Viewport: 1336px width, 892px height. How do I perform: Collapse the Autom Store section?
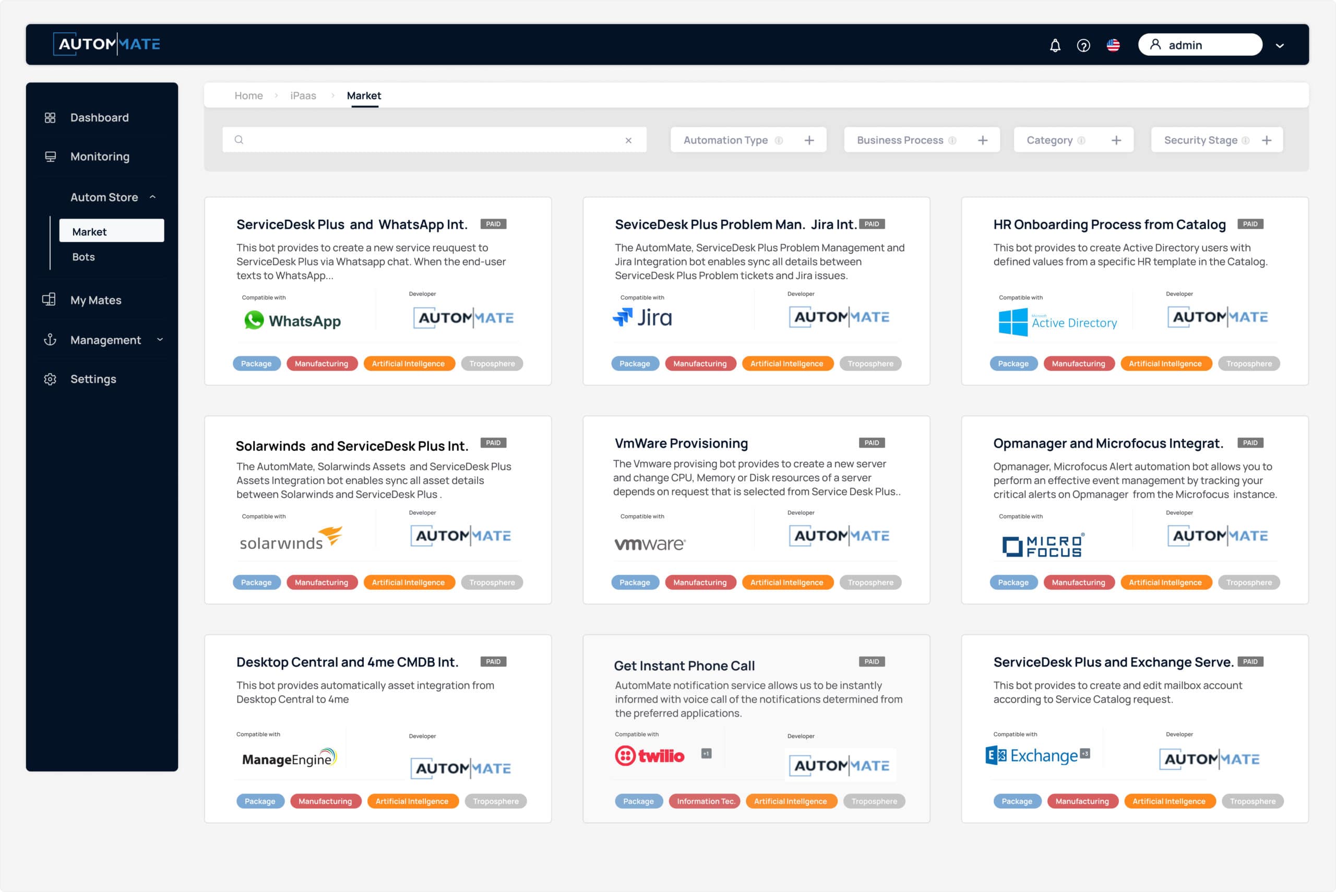pos(152,197)
